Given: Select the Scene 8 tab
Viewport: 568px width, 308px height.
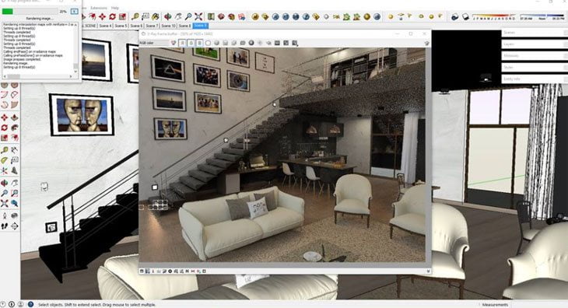Looking at the screenshot, I should [184, 26].
